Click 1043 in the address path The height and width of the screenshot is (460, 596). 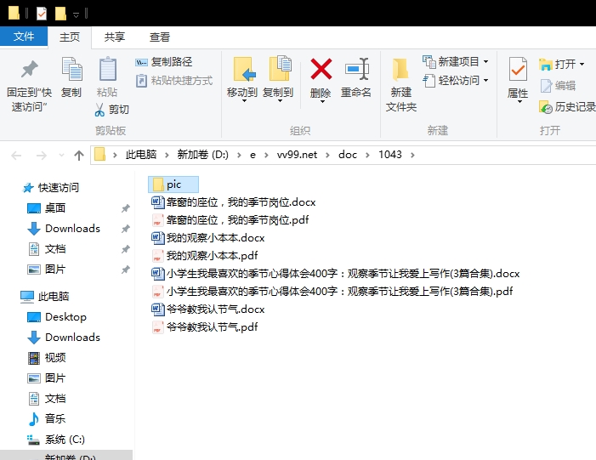click(x=390, y=155)
